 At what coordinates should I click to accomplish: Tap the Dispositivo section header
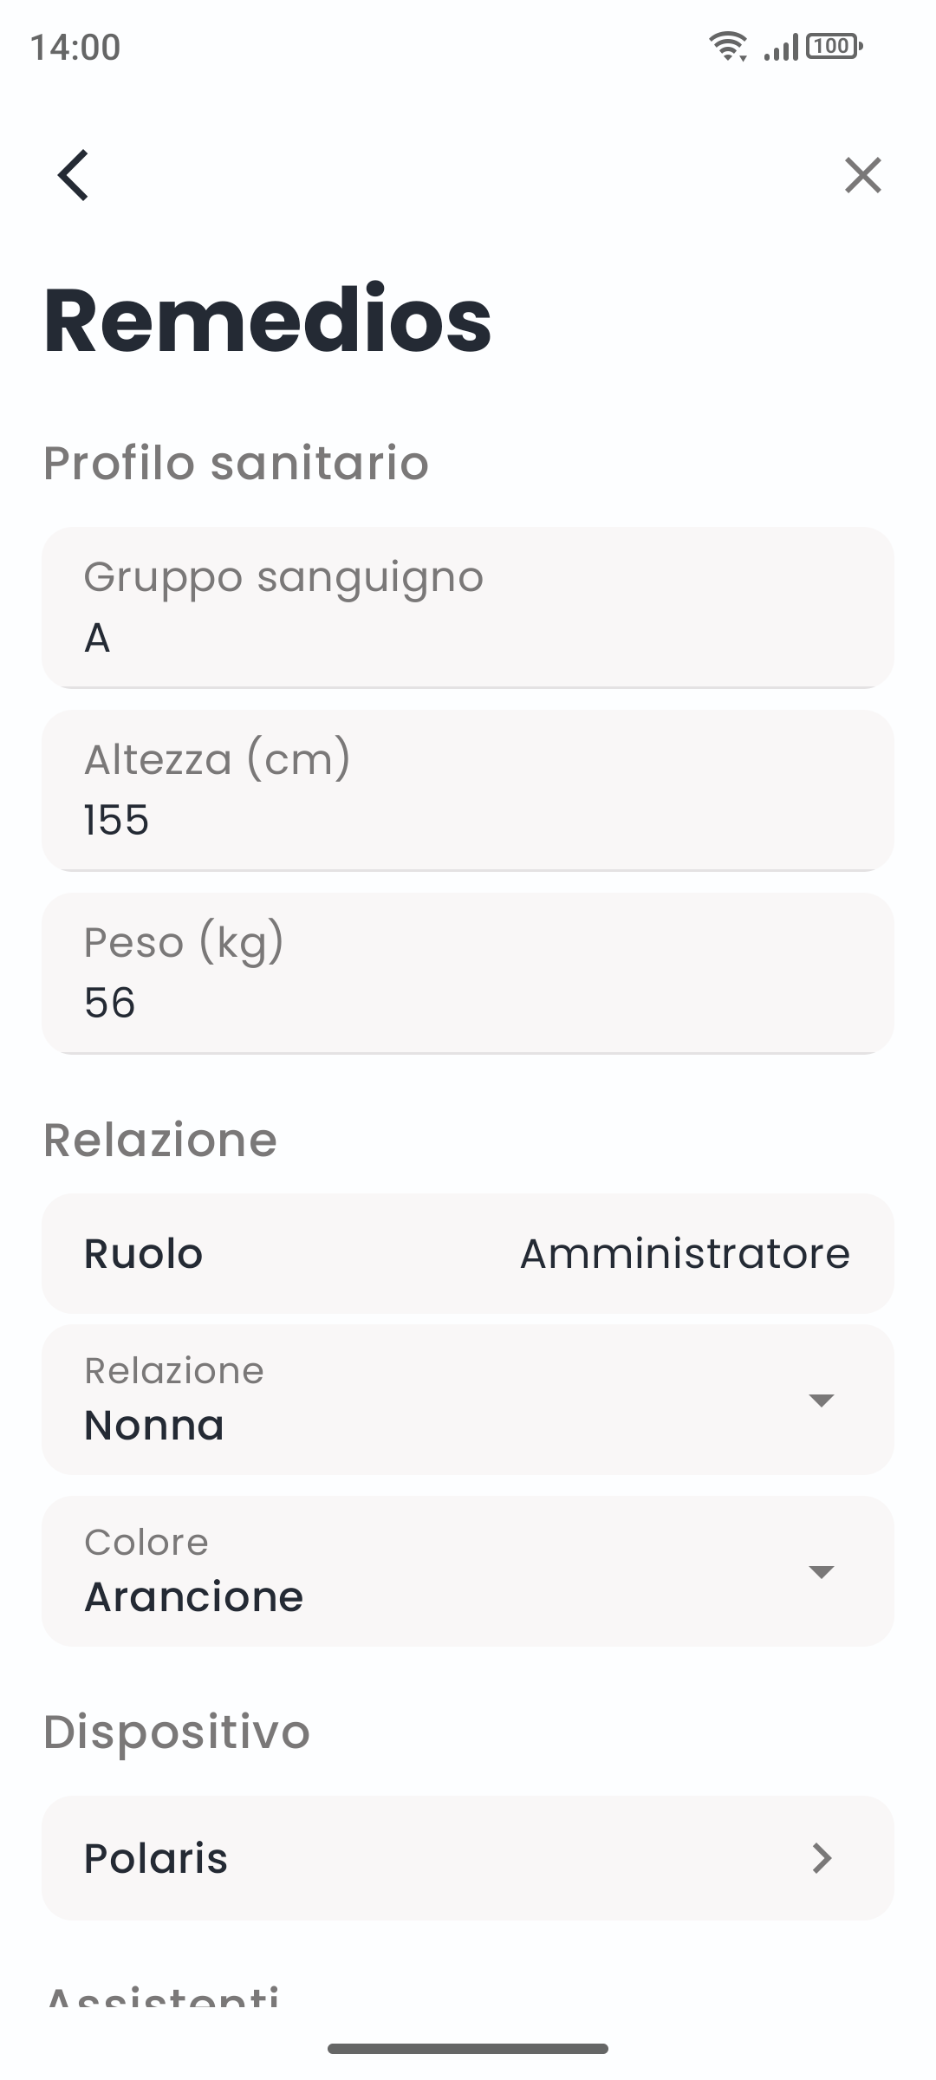click(177, 1732)
